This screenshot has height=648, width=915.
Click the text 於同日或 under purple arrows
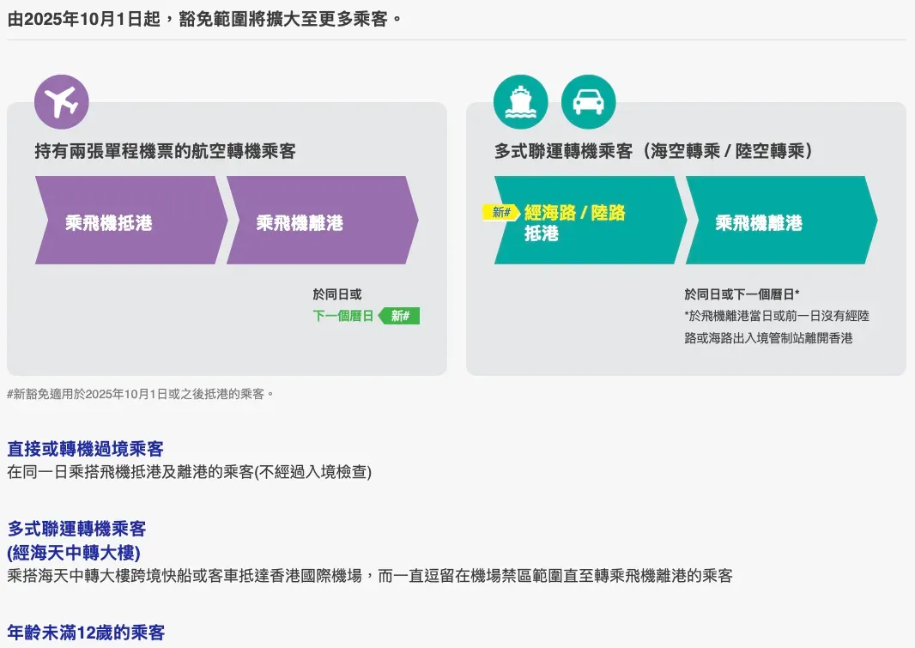click(x=337, y=294)
